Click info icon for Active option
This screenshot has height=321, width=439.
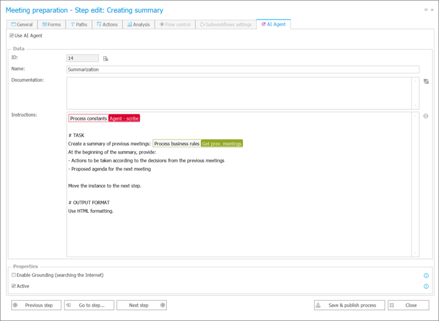[426, 286]
